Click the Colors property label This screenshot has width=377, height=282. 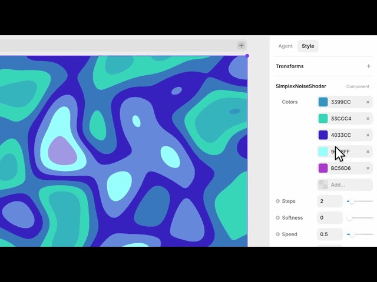(290, 102)
